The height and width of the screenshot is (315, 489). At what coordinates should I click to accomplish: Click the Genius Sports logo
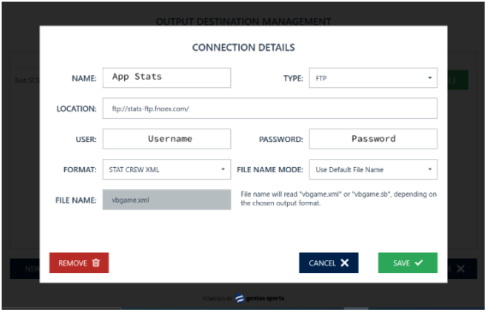[x=259, y=298]
